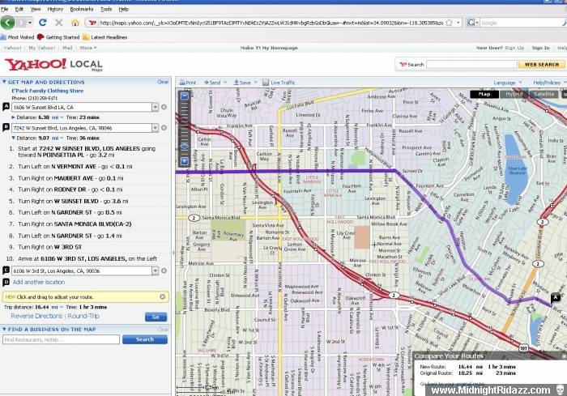Open the View menu

click(x=36, y=9)
